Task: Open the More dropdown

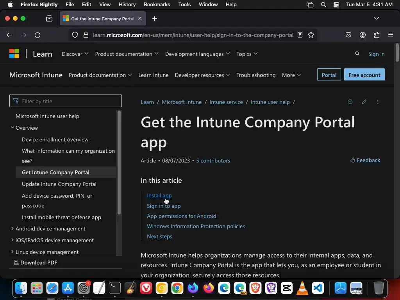Action: pos(291,75)
